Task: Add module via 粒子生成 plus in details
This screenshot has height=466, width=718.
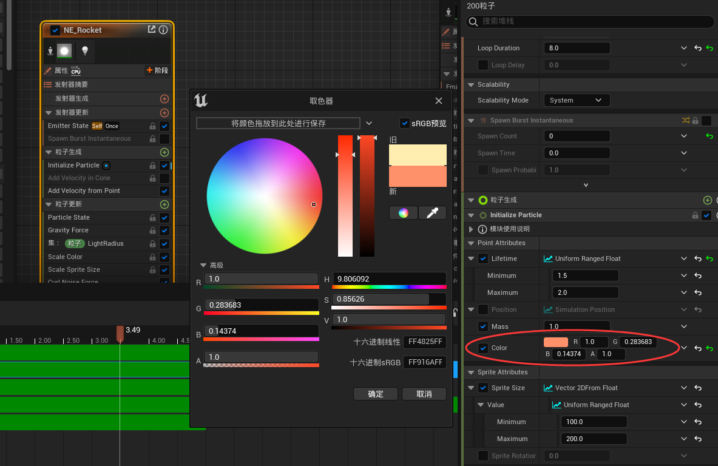Action: coord(708,200)
